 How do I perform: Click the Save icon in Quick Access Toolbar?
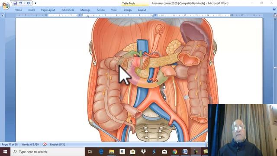[x=15, y=3]
